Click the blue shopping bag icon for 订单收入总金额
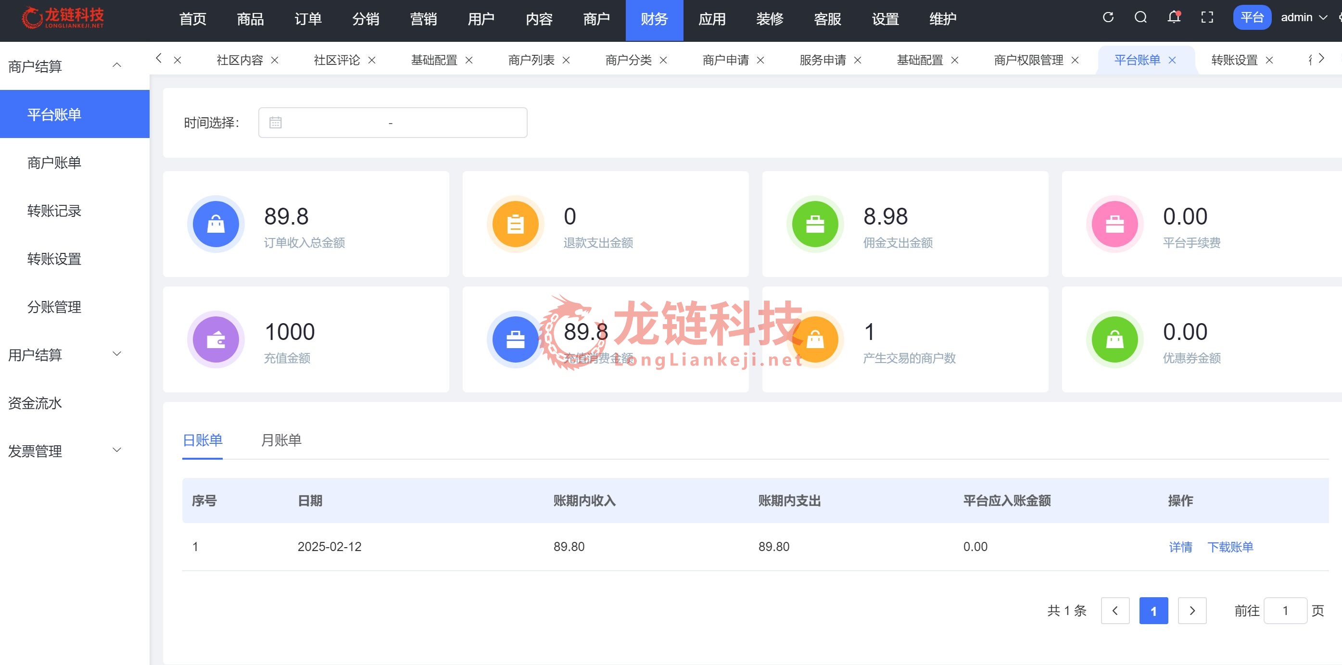 pyautogui.click(x=215, y=225)
